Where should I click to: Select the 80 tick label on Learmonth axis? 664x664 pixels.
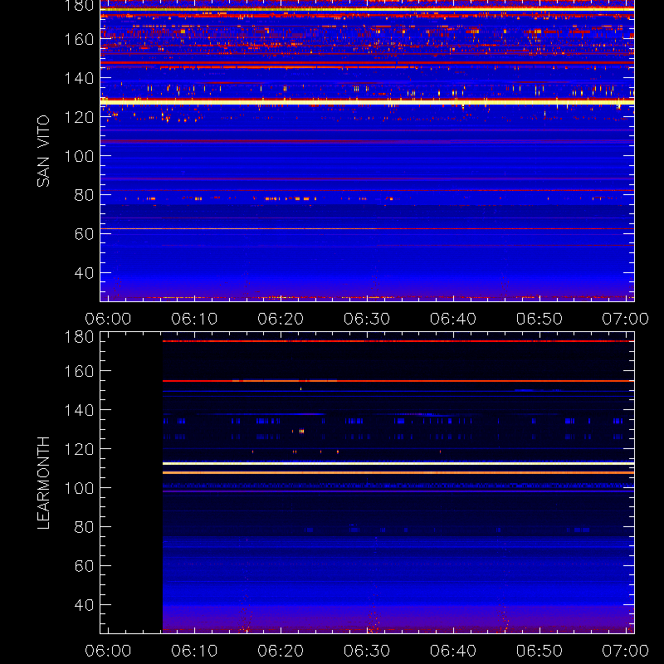coord(84,527)
